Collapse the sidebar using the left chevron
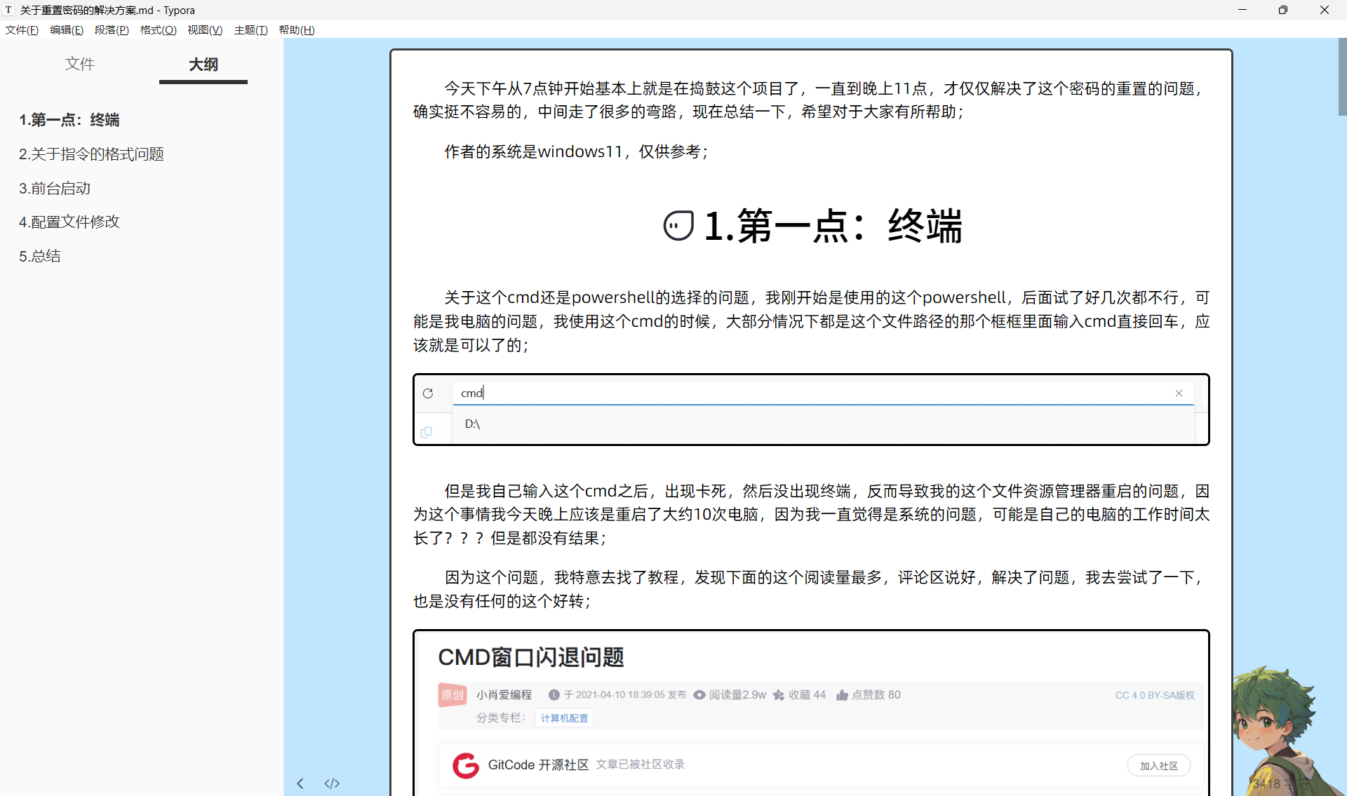 click(x=300, y=783)
